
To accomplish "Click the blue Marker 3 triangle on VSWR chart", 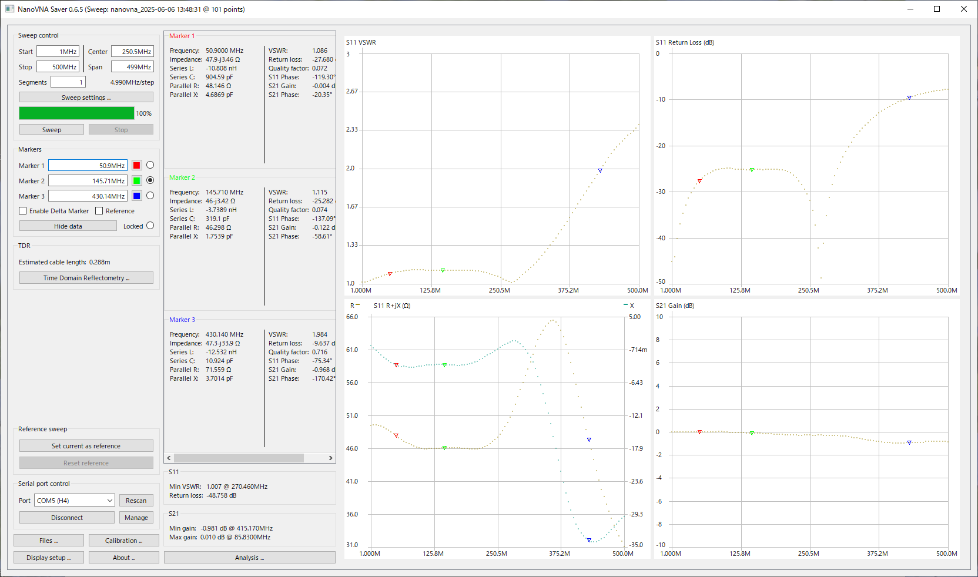I will coord(600,170).
